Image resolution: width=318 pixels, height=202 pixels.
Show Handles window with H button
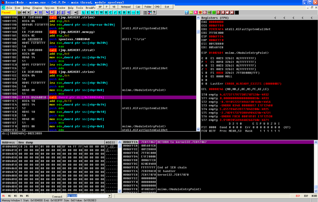tap(106, 12)
